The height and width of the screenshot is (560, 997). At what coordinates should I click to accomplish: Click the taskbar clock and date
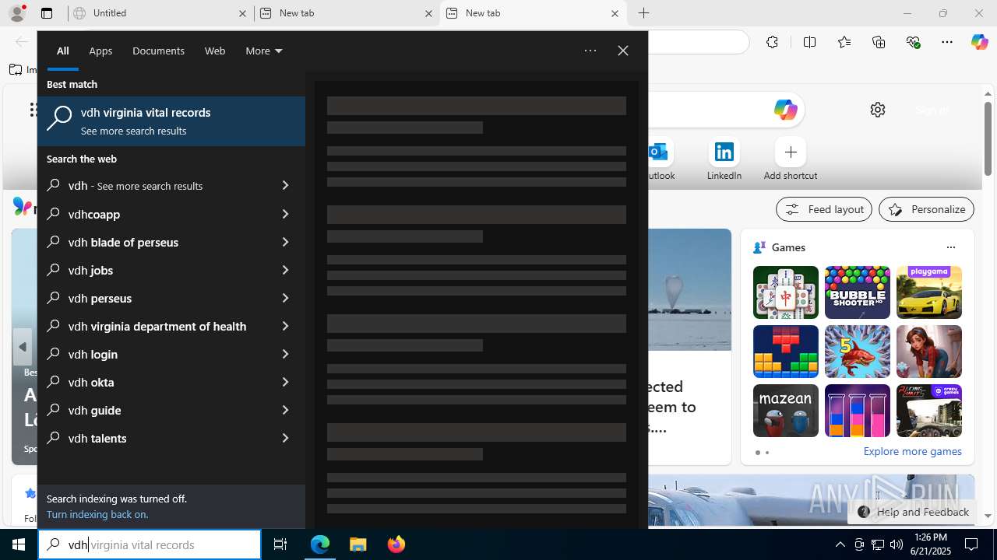[931, 544]
